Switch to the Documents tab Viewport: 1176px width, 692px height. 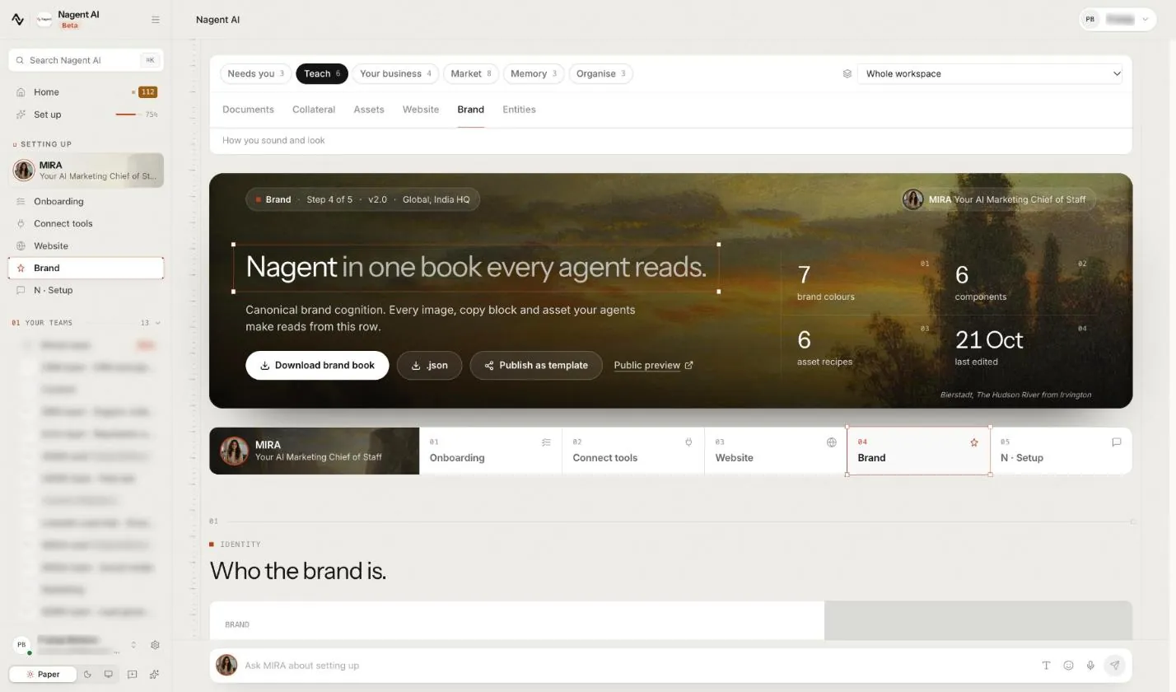click(248, 110)
